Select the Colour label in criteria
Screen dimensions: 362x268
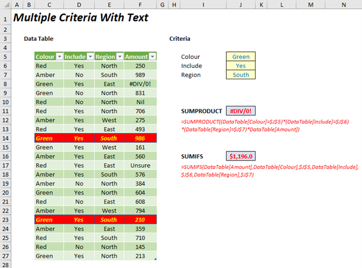(190, 56)
